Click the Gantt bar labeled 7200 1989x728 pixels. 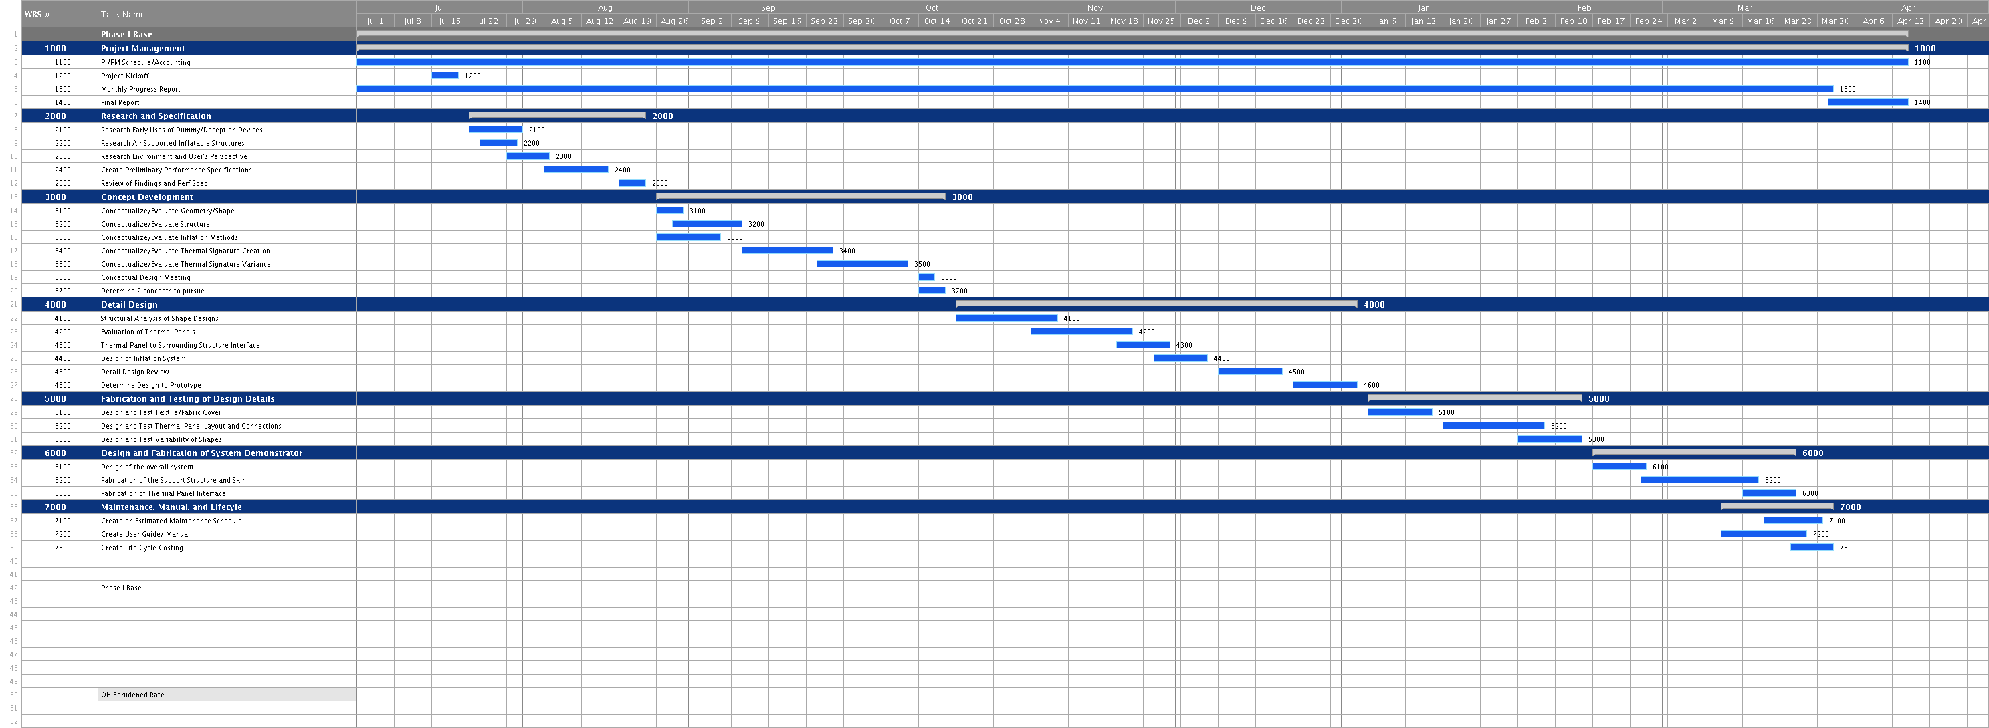[1764, 534]
